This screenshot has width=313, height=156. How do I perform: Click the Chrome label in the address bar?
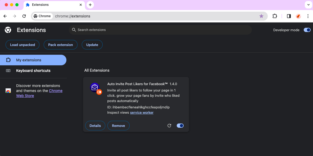[x=42, y=16]
